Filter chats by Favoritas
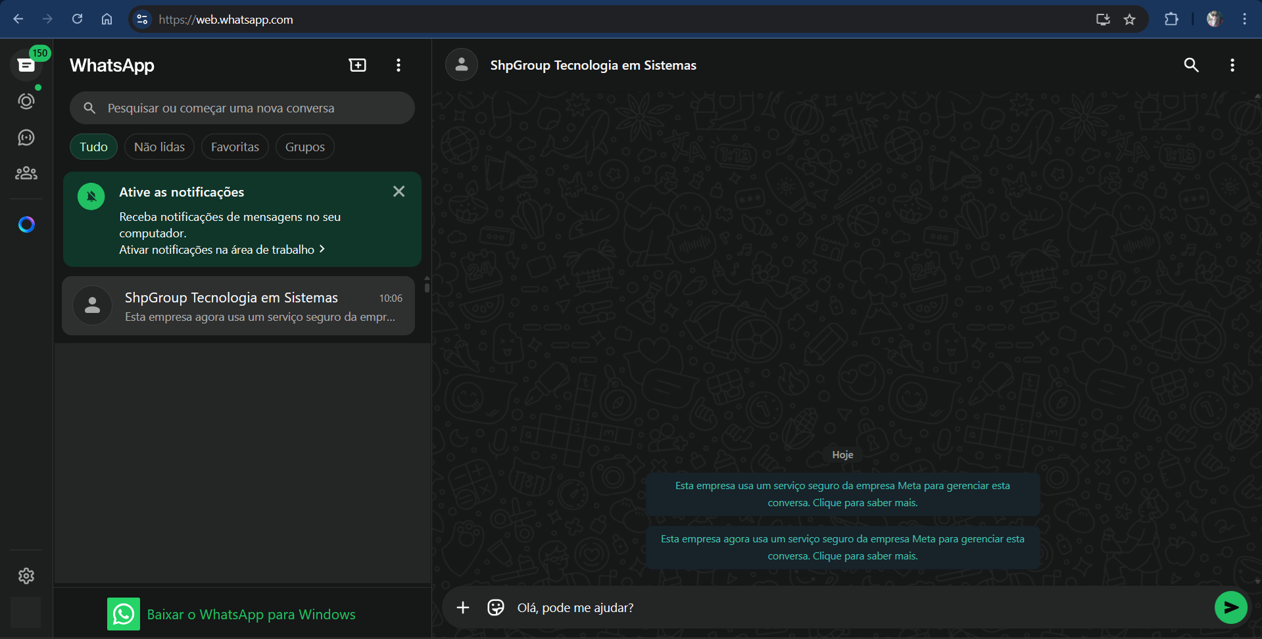The width and height of the screenshot is (1262, 639). [x=235, y=147]
